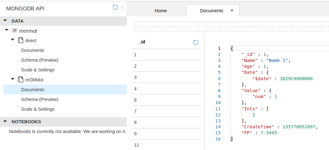Image resolution: width=329 pixels, height=150 pixels.
Task: Click the MONGODB API panel title
Action: tap(25, 8)
